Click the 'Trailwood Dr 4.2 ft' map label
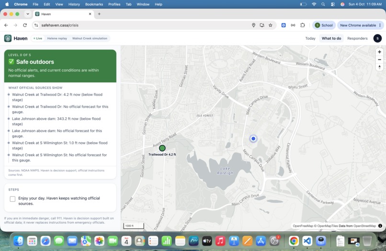 coord(162,154)
